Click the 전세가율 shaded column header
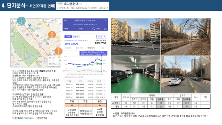The height and width of the screenshot is (125, 222). click(x=187, y=99)
